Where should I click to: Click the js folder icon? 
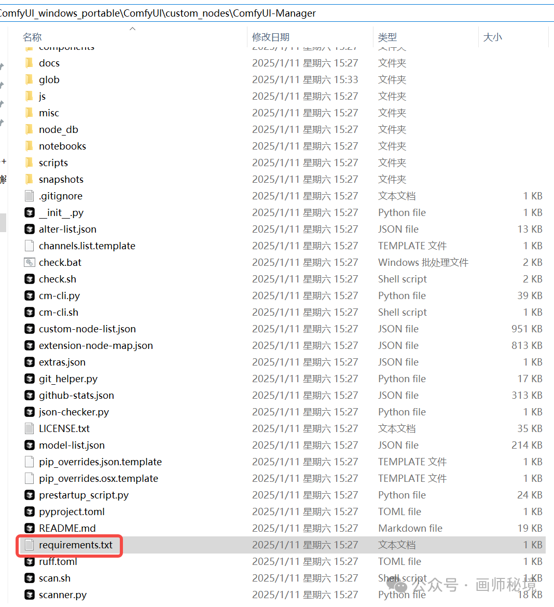coord(30,96)
